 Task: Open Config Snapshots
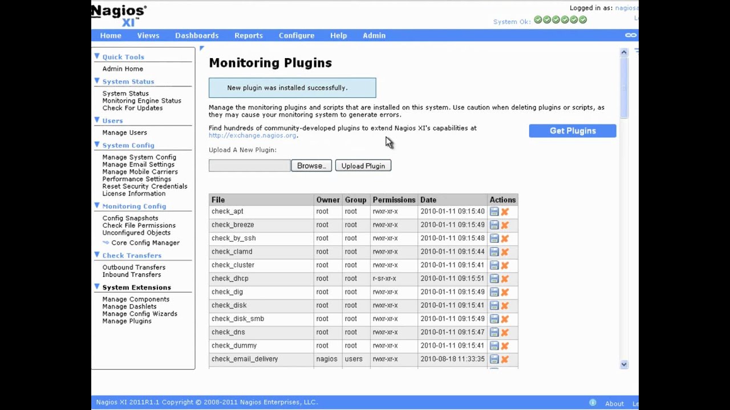[130, 218]
